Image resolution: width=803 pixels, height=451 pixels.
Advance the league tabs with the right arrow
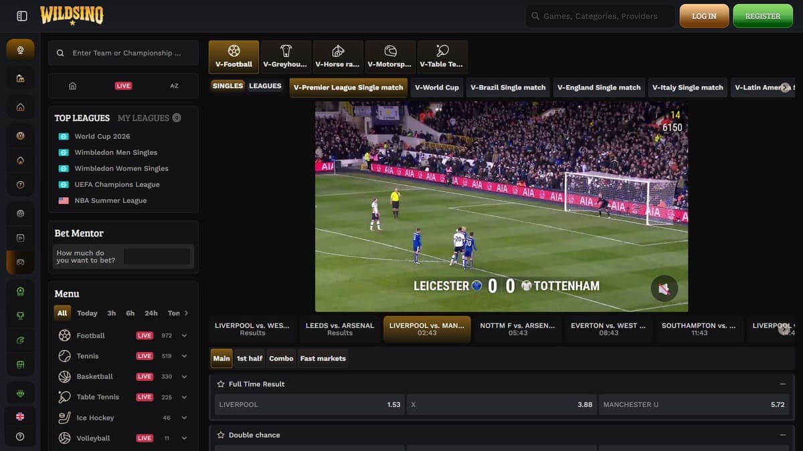[x=785, y=88]
